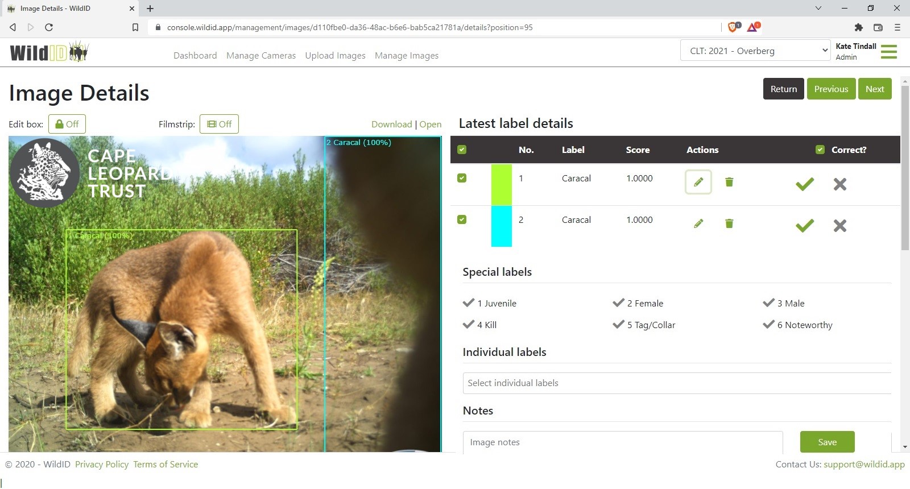Close the Image Details browser tab
910x489 pixels.
point(132,9)
